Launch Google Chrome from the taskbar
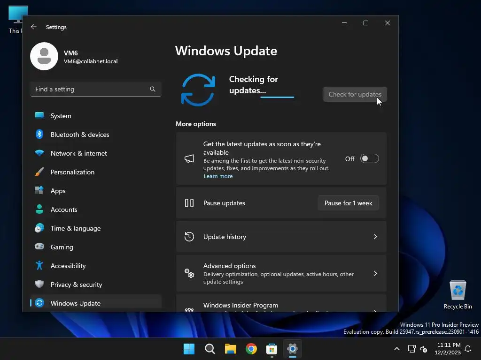481x360 pixels. pyautogui.click(x=251, y=349)
